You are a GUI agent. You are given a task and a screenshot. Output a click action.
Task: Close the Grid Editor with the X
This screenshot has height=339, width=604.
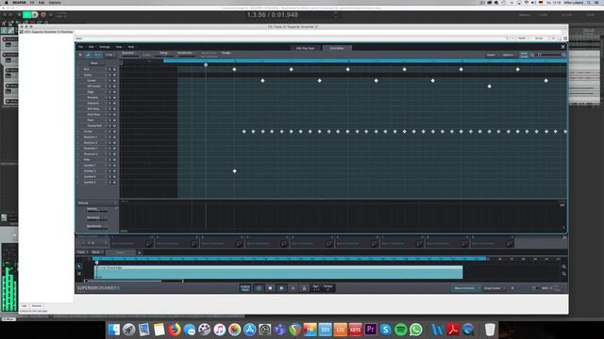(562, 47)
